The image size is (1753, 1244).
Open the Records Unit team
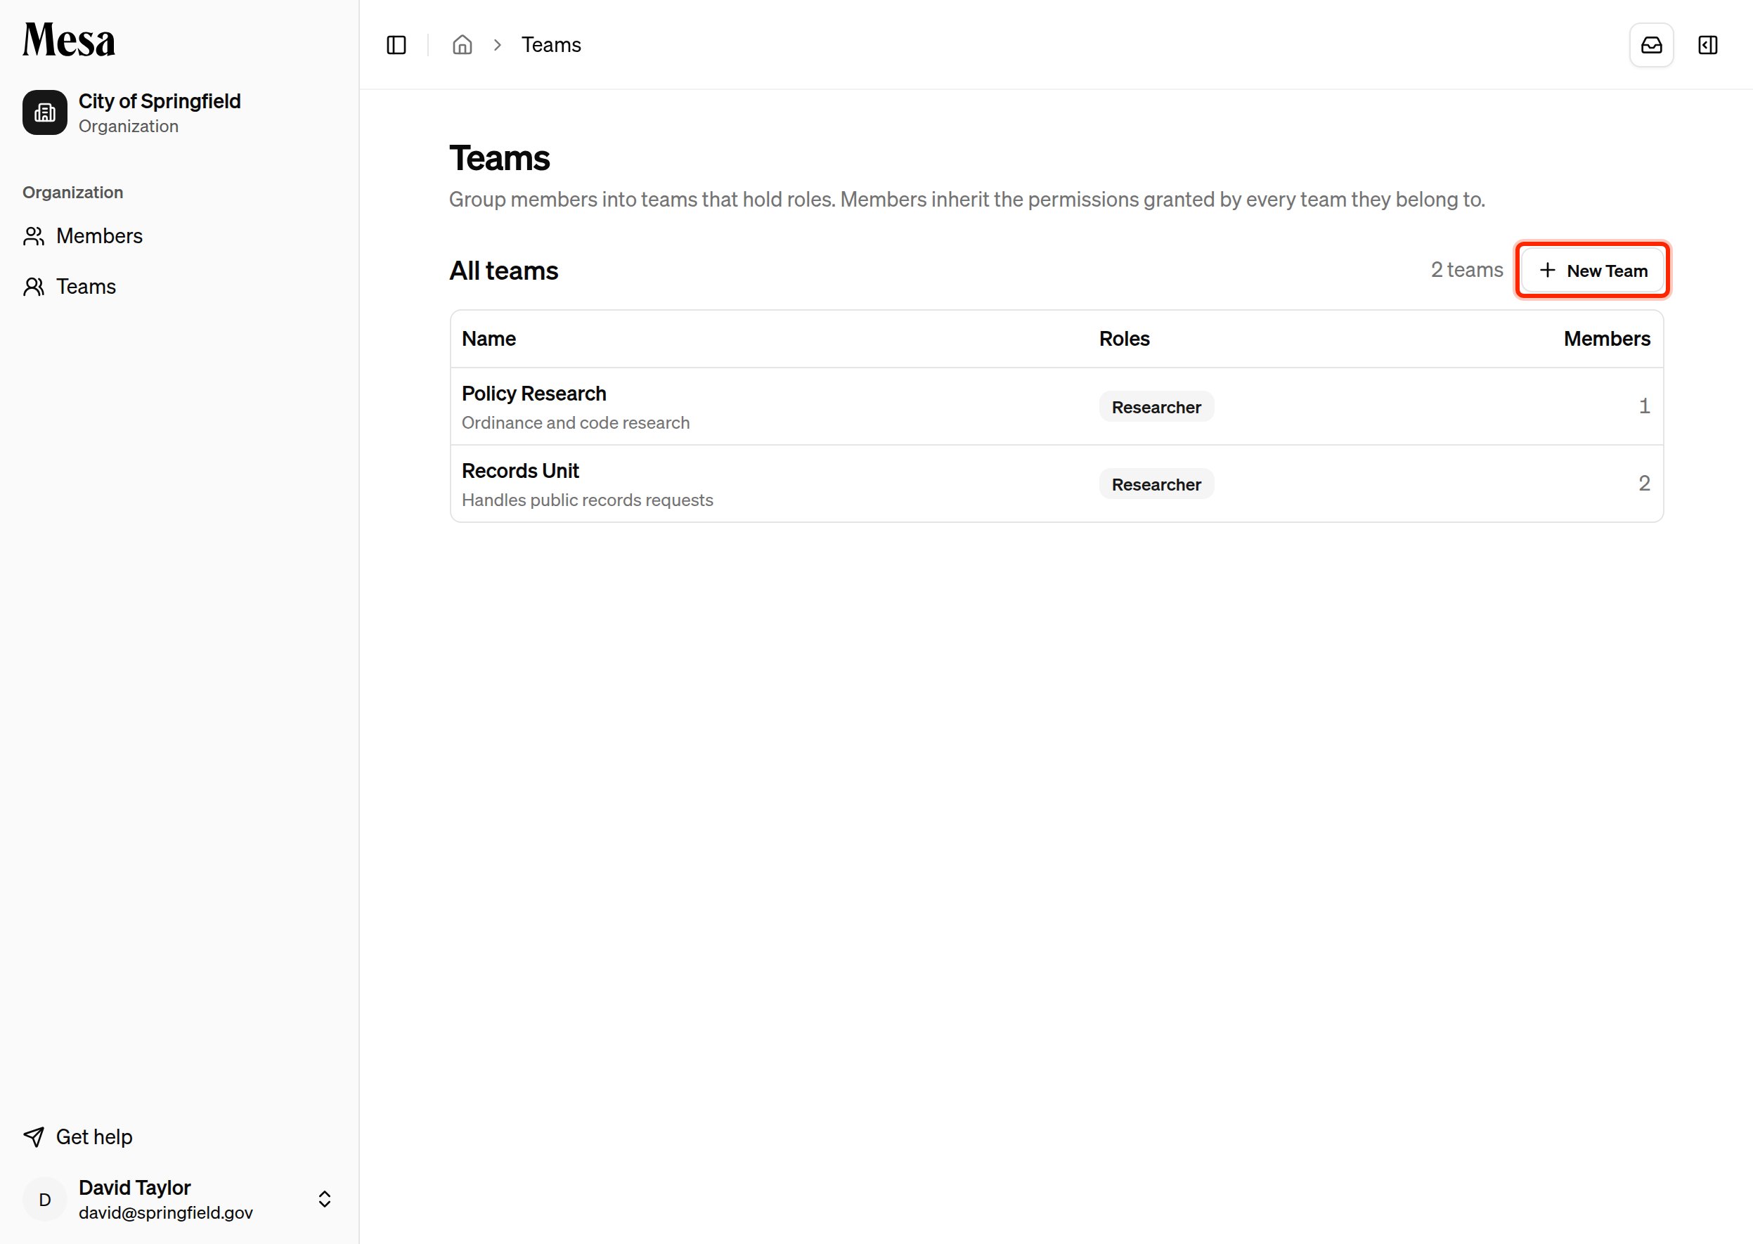click(1056, 484)
